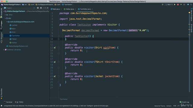
Task: Expand the .idea folder arrow
Action: (x=5, y=15)
